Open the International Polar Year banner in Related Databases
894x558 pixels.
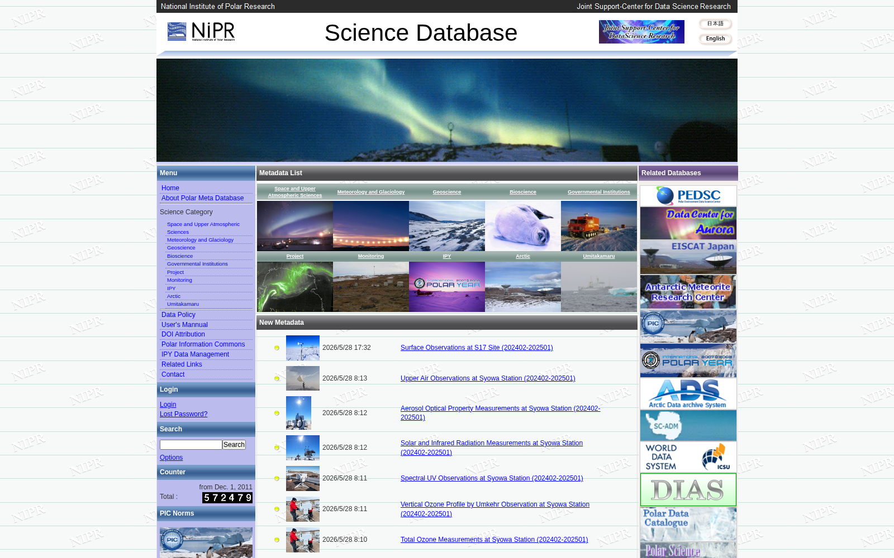click(x=688, y=360)
